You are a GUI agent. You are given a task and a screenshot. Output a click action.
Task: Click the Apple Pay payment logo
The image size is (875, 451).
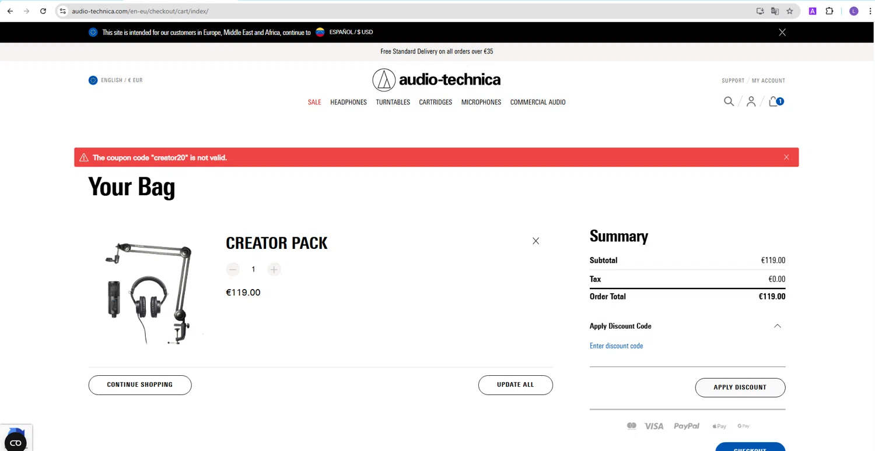tap(719, 427)
